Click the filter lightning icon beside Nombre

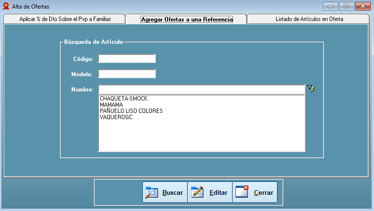click(311, 89)
